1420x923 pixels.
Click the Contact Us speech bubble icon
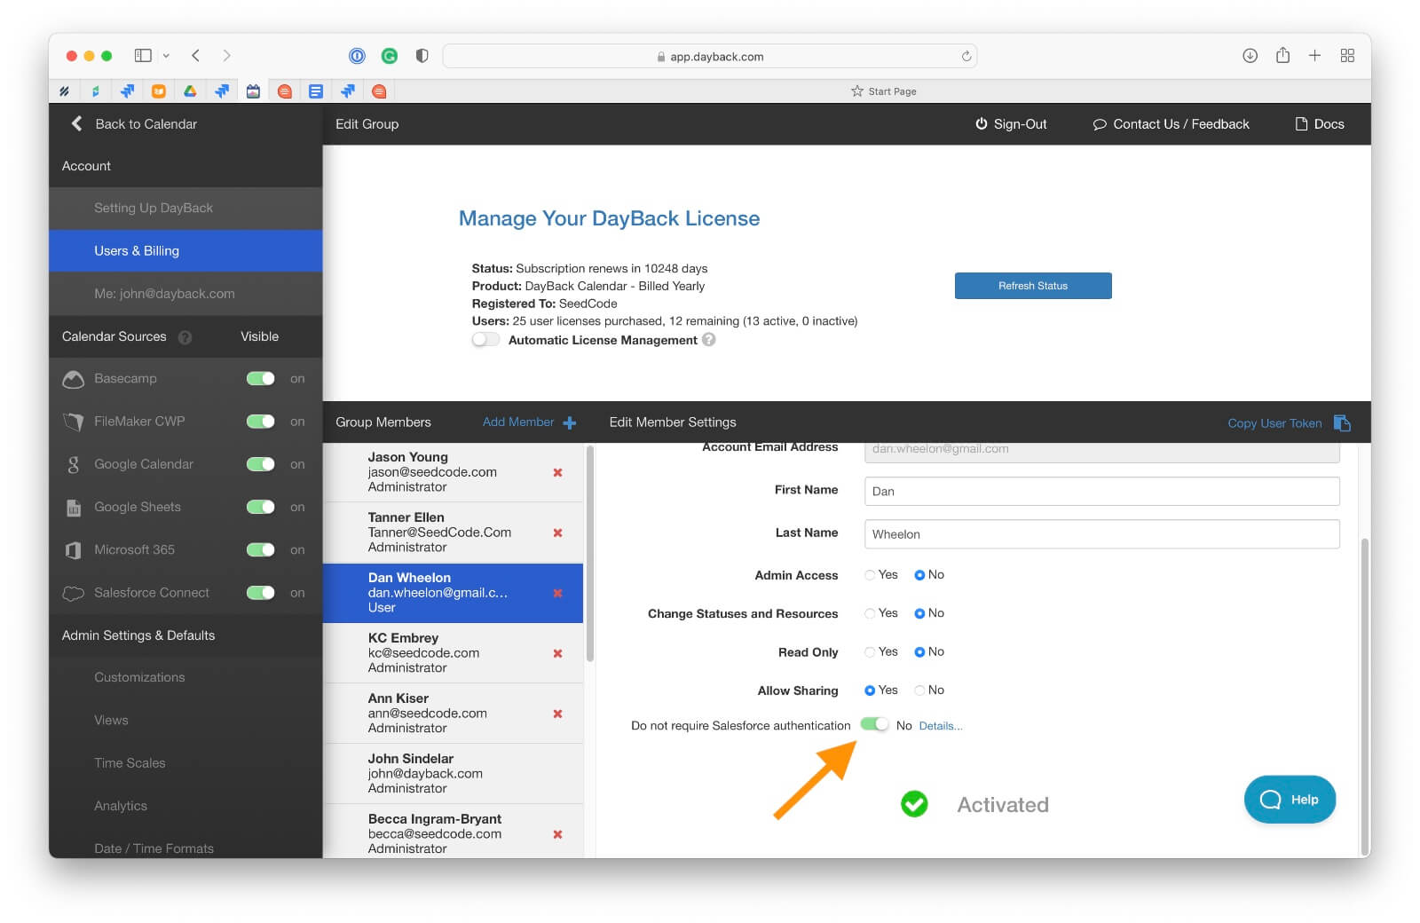click(x=1100, y=124)
